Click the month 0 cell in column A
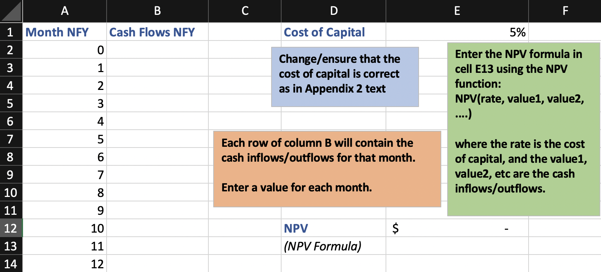601x272 pixels. coord(65,50)
